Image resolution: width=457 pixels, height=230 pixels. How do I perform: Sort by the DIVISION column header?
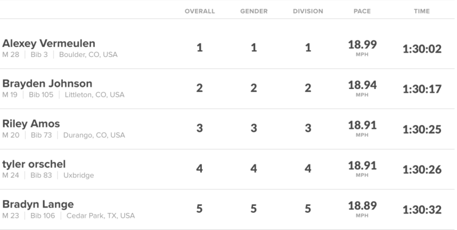pyautogui.click(x=308, y=11)
